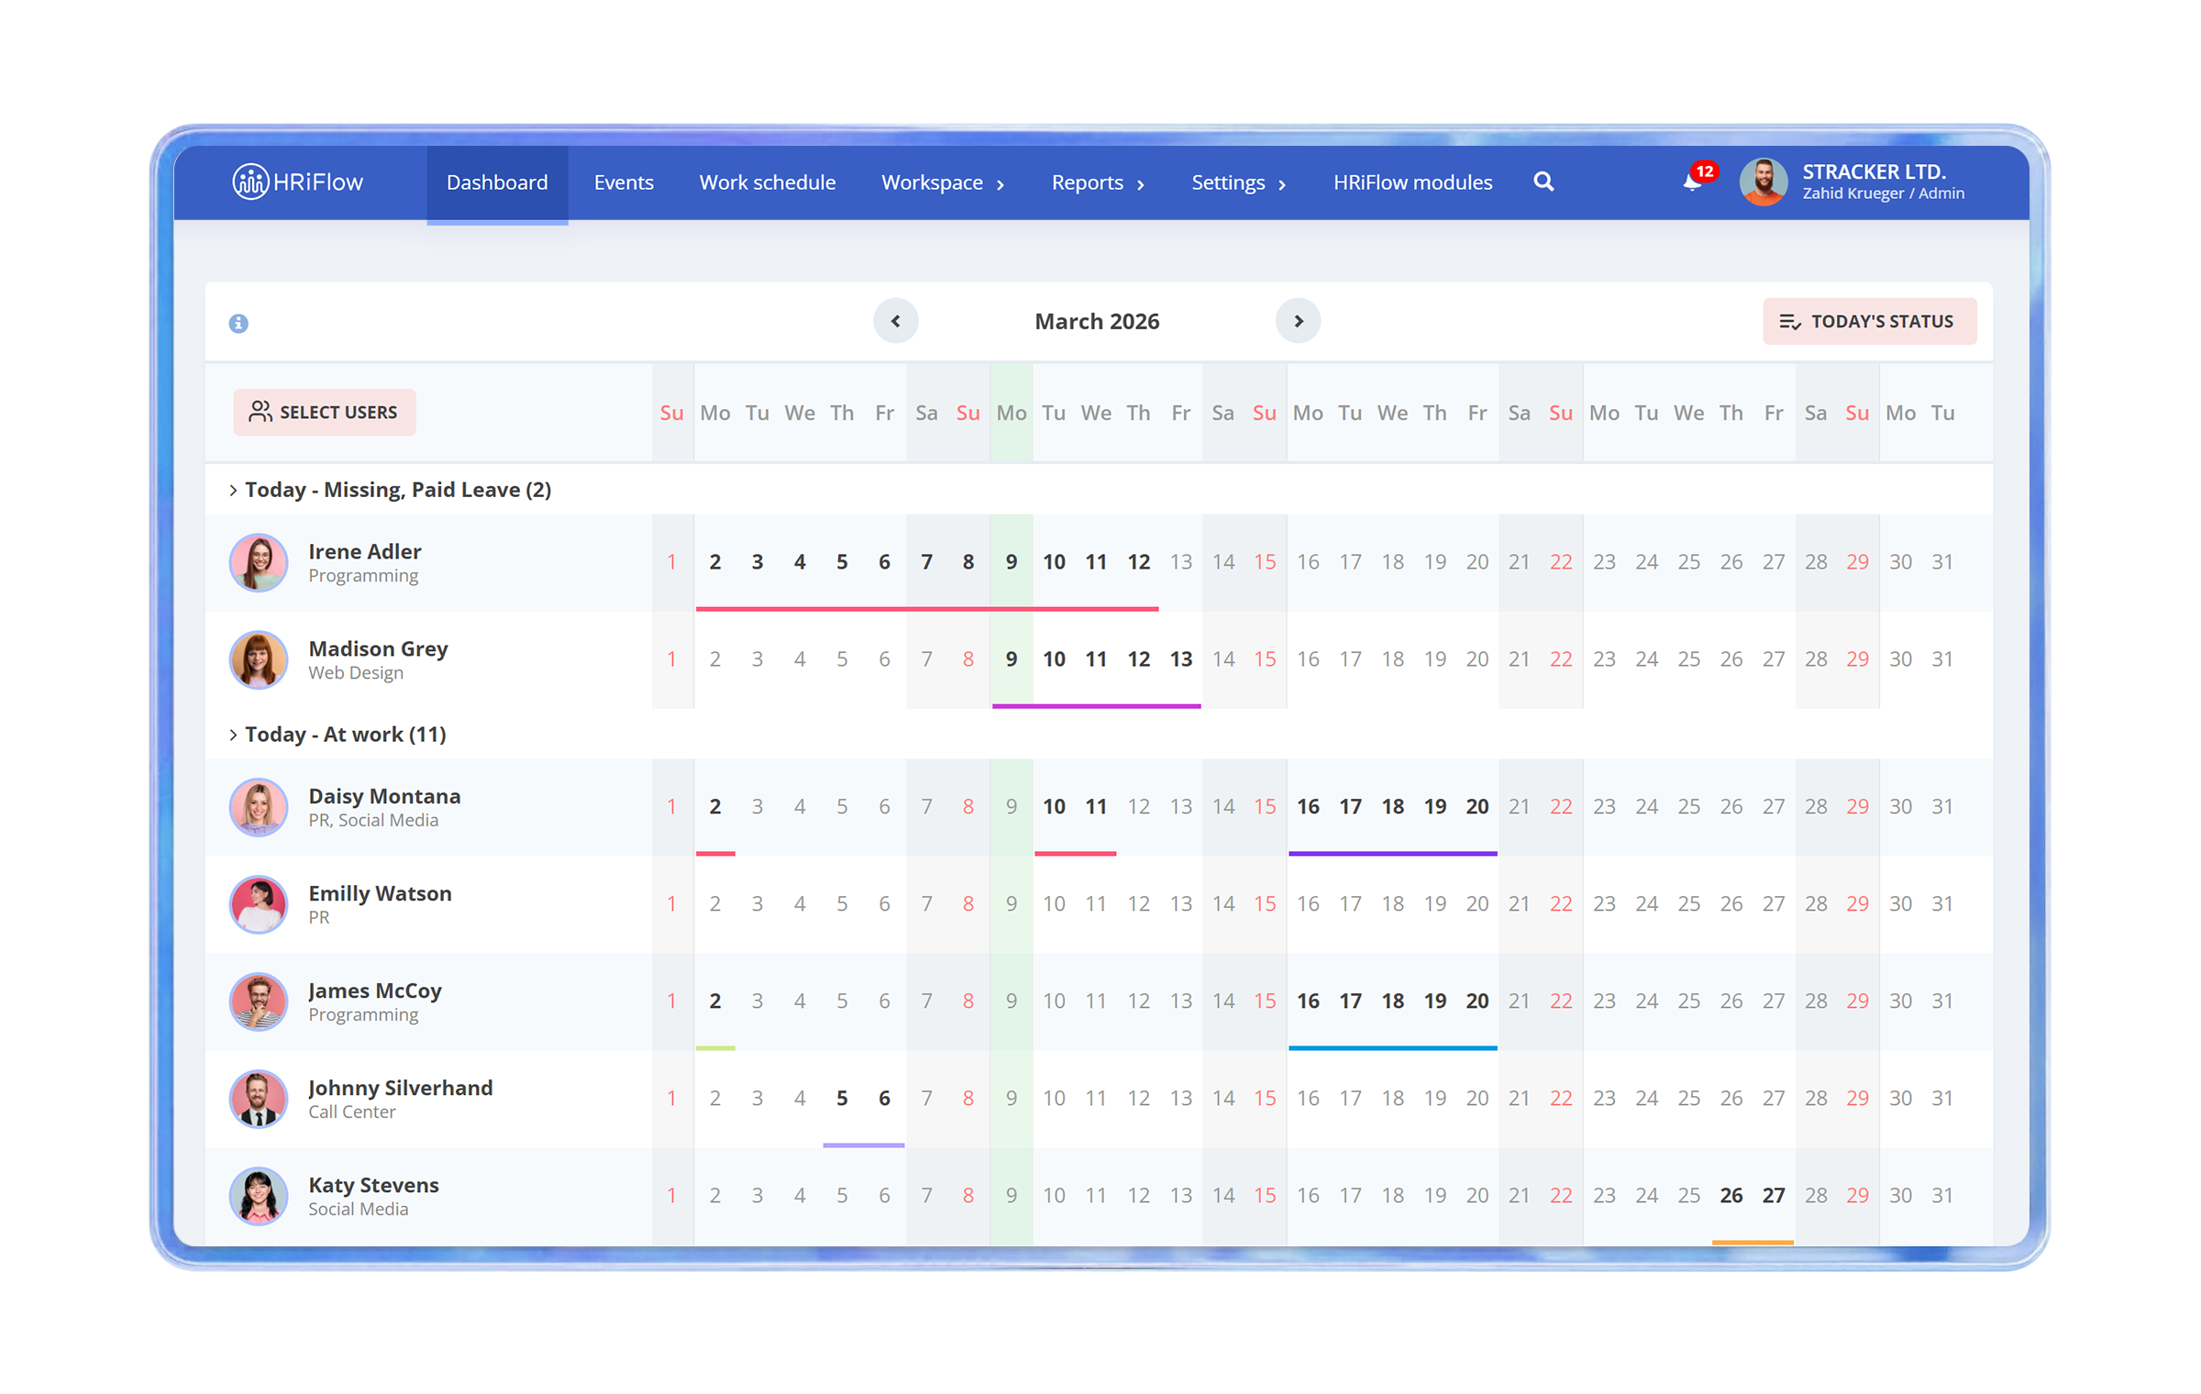Open the Work schedule page
2201x1394 pixels.
click(768, 182)
